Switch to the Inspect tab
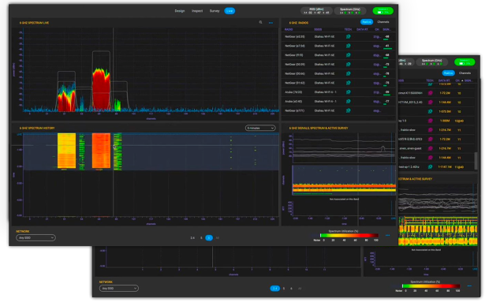 click(x=197, y=11)
